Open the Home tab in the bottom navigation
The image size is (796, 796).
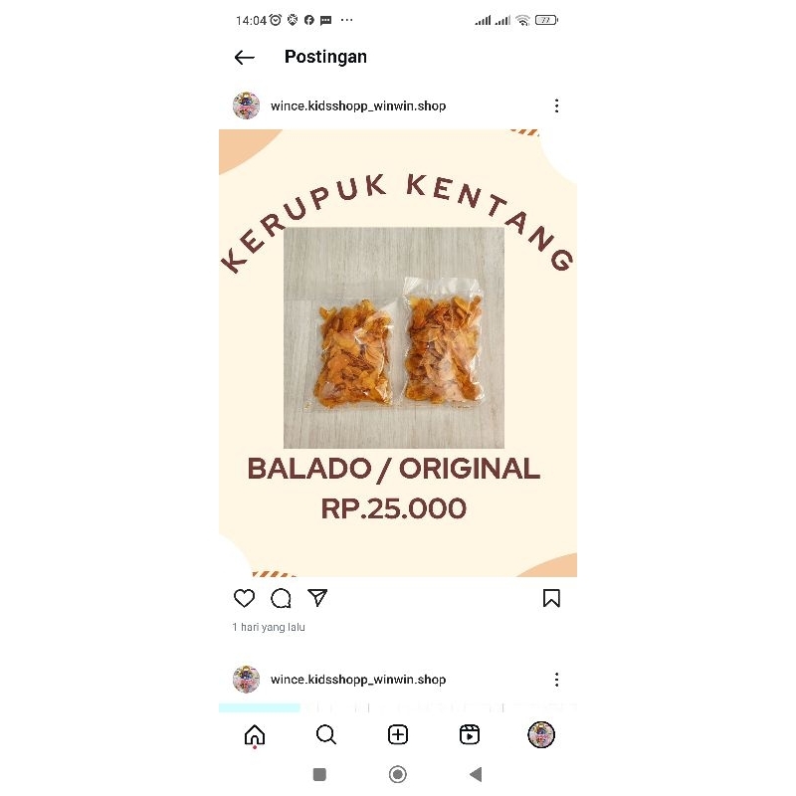(255, 735)
